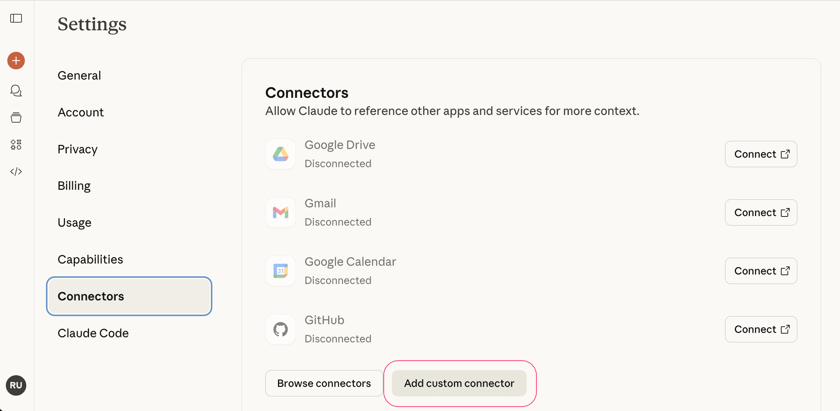Open the RU profile avatar
This screenshot has width=840, height=411.
[16, 385]
